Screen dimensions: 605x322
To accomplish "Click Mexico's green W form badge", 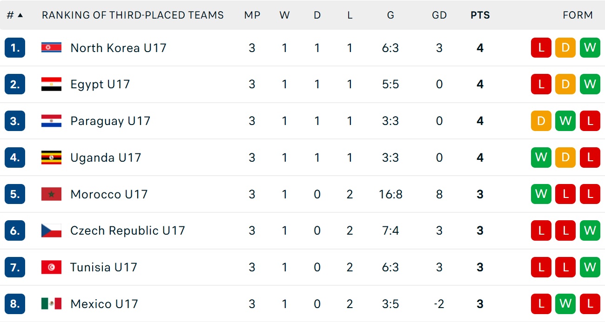I will coord(565,304).
